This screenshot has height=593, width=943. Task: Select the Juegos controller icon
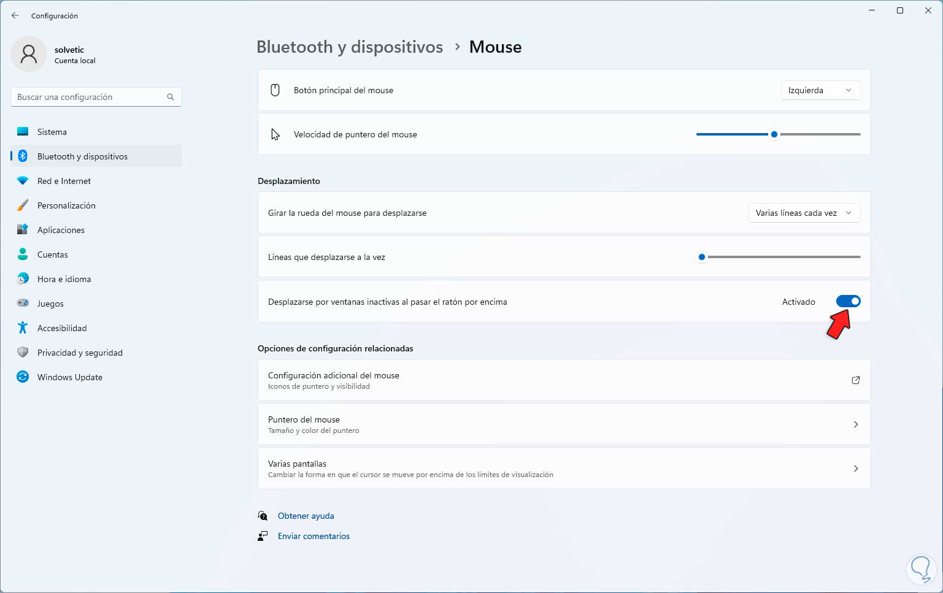23,304
